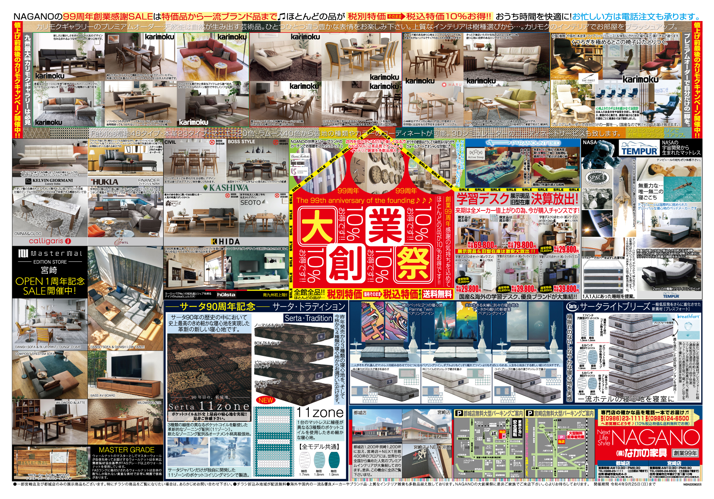This screenshot has width=714, height=499.
Task: Select the 11zone heading text
Action: [x=320, y=412]
